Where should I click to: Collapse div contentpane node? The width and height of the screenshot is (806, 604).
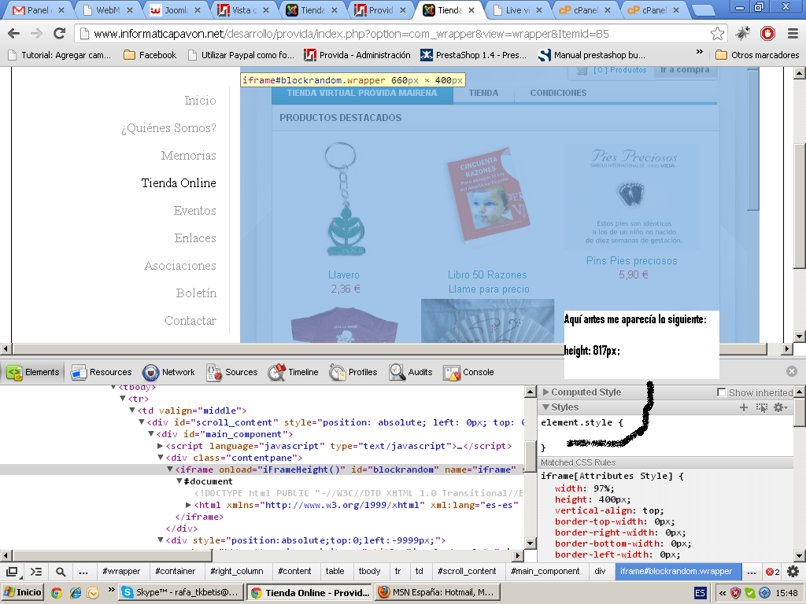(x=161, y=458)
